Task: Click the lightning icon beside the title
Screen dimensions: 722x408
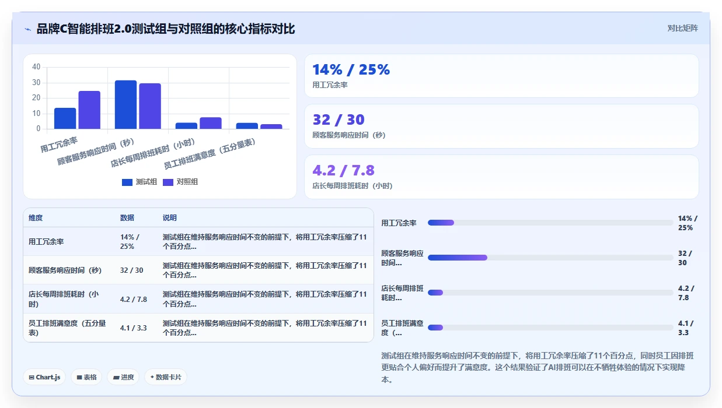Action: (27, 29)
